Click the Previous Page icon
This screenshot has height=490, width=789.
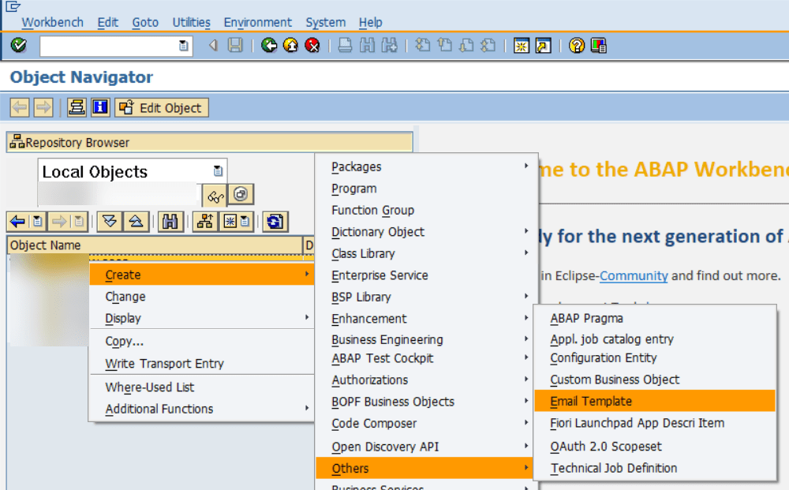point(444,46)
